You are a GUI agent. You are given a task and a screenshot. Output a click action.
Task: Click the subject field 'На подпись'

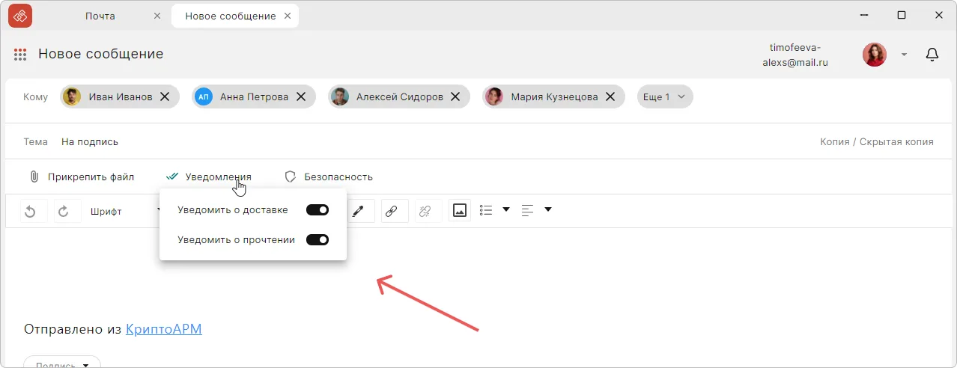pyautogui.click(x=90, y=142)
